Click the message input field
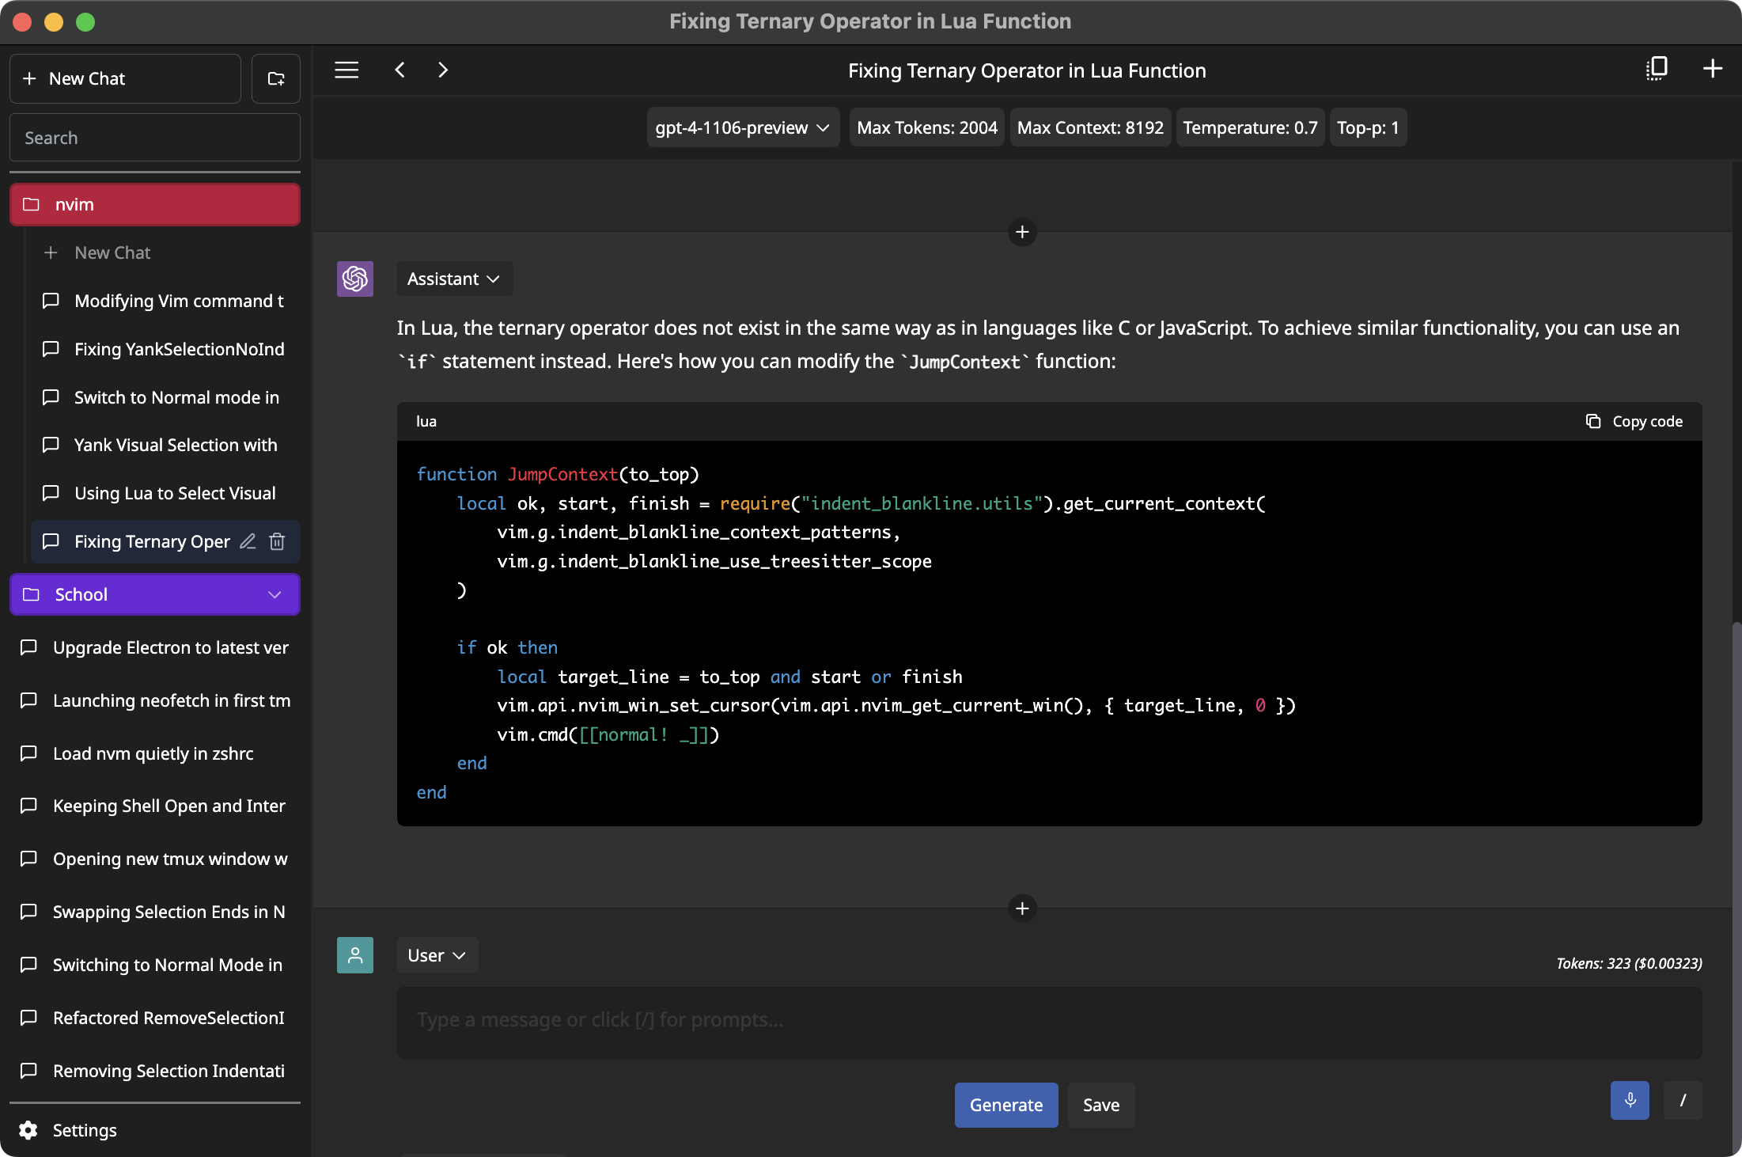The image size is (1742, 1157). point(1049,1020)
